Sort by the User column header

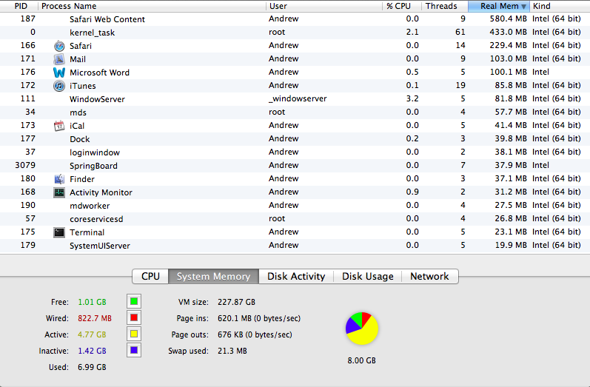click(x=324, y=6)
